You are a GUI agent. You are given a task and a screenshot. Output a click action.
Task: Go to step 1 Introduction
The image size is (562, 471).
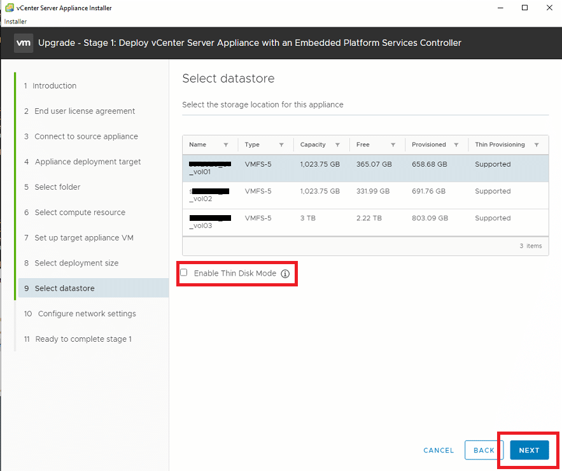point(50,86)
